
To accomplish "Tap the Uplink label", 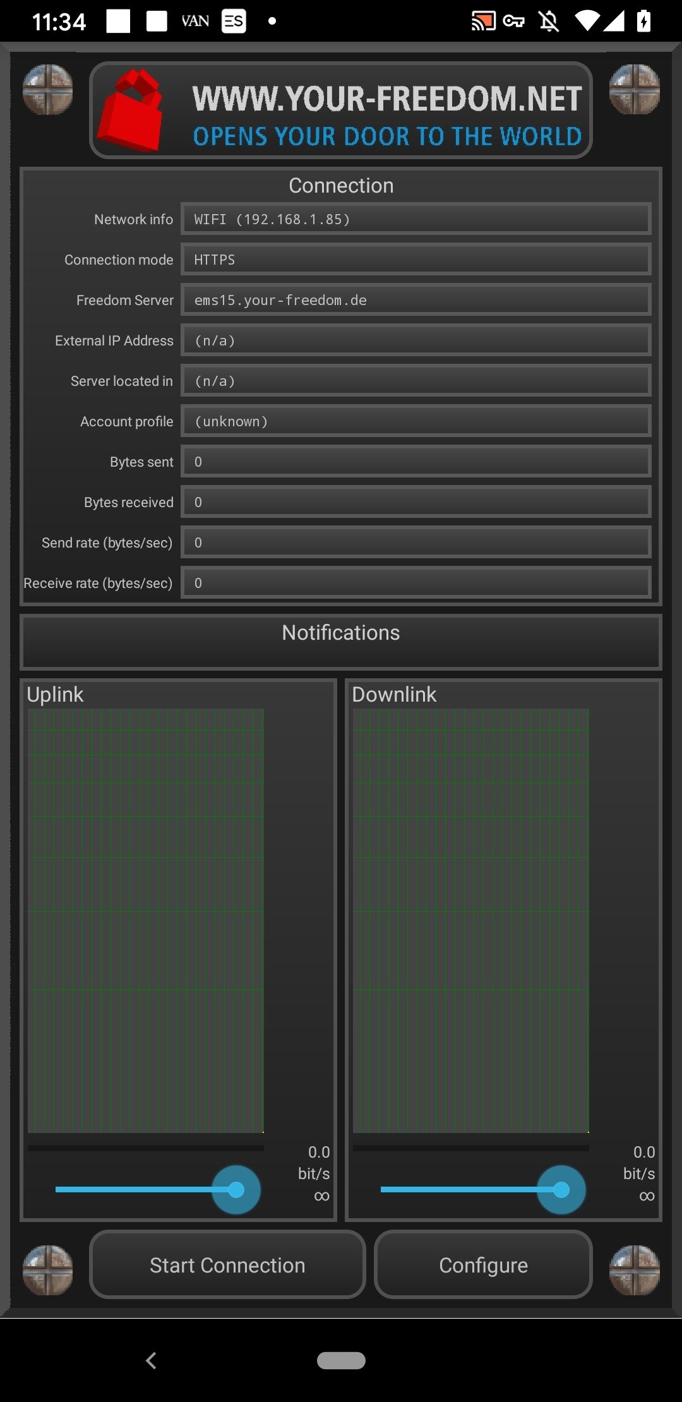I will (55, 695).
